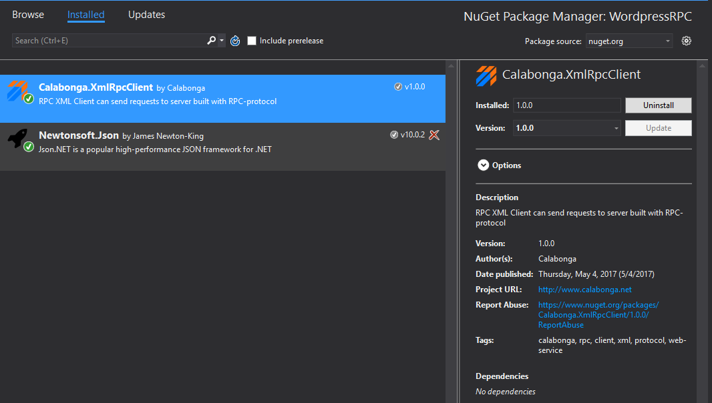
Task: Expand the Options section
Action: coord(483,165)
